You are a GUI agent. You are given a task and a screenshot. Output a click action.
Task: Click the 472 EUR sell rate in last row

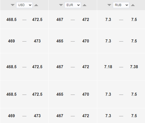(x=86, y=116)
